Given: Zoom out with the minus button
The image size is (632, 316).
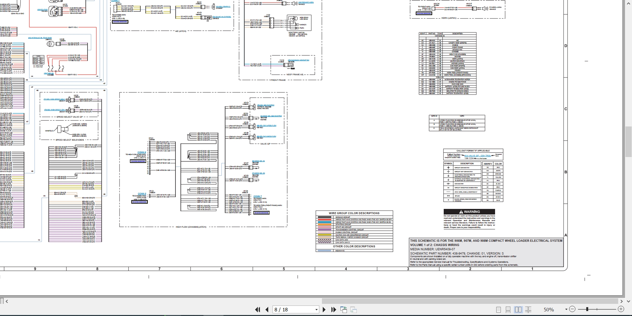Looking at the screenshot, I should click(x=572, y=309).
